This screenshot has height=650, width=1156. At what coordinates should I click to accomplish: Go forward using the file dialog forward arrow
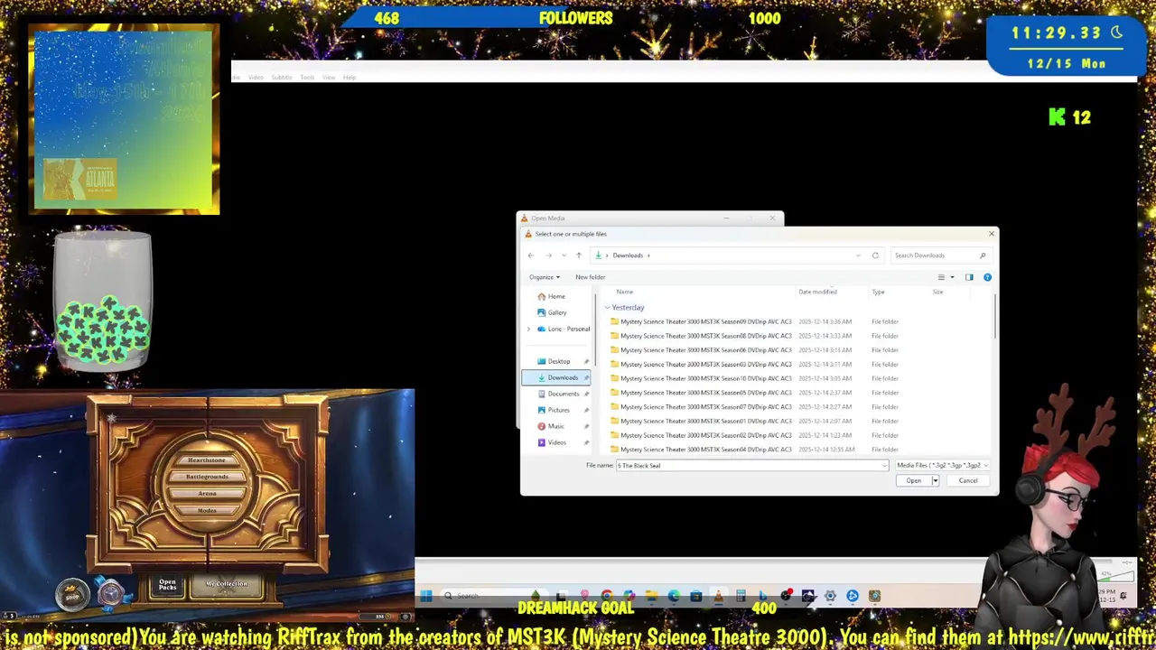(x=548, y=255)
